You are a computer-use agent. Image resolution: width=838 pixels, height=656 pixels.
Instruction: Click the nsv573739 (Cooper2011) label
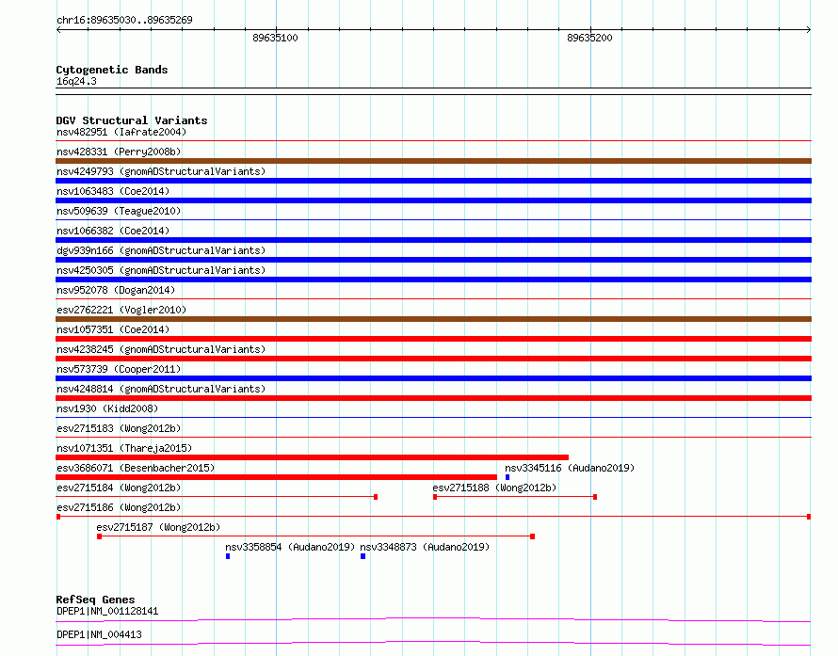[x=119, y=369]
